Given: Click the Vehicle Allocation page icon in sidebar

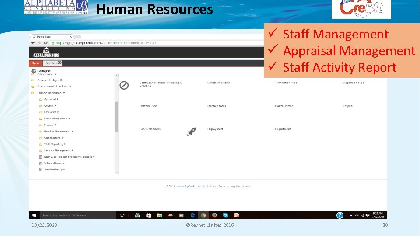Looking at the screenshot, I should point(41,163).
